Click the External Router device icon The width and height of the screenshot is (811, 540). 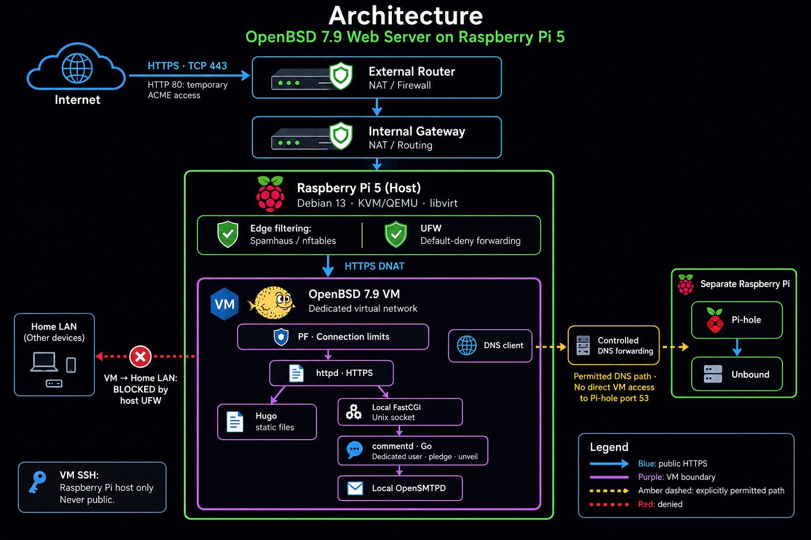(x=312, y=77)
